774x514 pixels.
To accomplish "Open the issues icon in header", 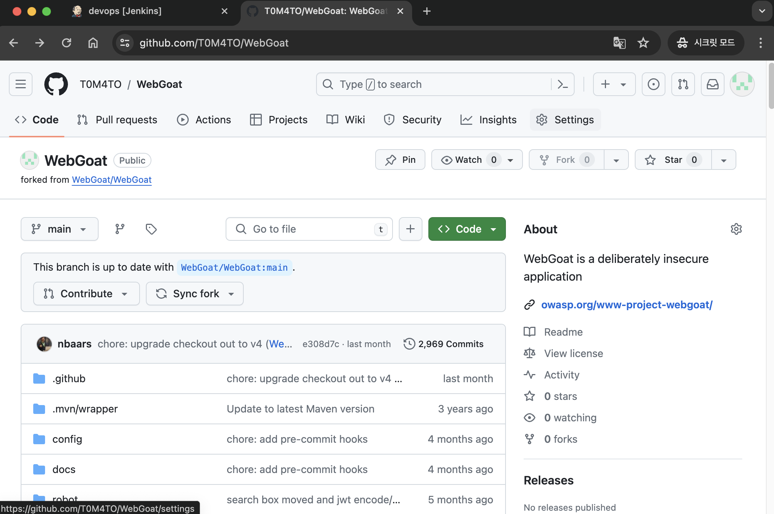I will pyautogui.click(x=653, y=84).
